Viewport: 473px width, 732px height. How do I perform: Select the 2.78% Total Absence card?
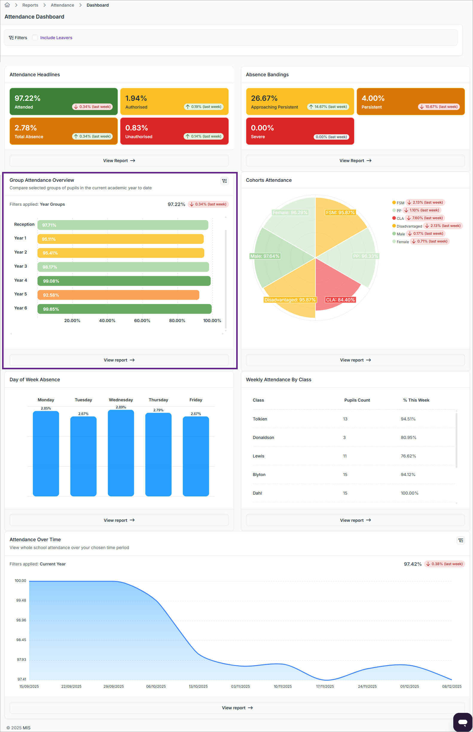pyautogui.click(x=64, y=131)
